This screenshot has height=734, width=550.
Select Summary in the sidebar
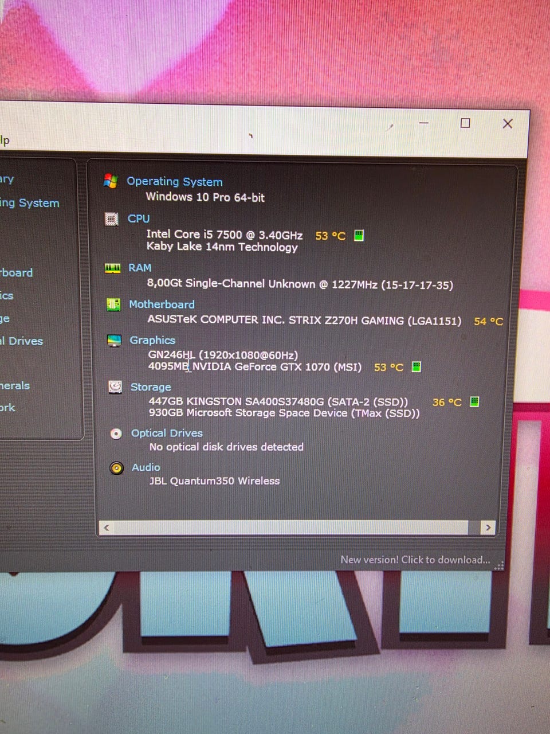(7, 179)
